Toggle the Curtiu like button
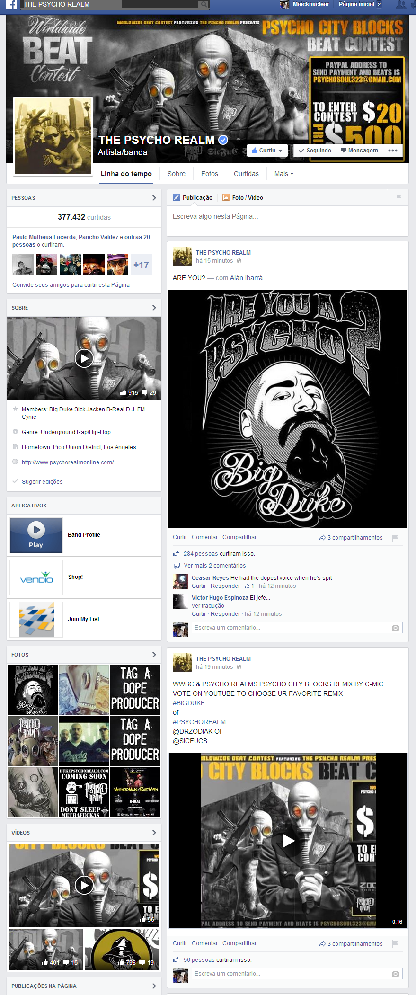416x995 pixels. pyautogui.click(x=267, y=151)
